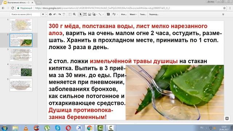Expand the shapes dropdown arrow

click(97, 15)
